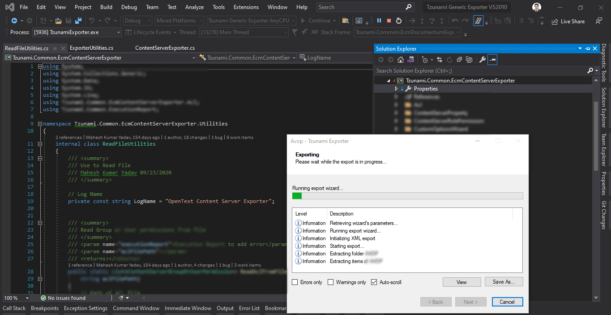Screen dimensions: 611x315
Task: Open the LogName member dropdown
Action: click(336, 57)
